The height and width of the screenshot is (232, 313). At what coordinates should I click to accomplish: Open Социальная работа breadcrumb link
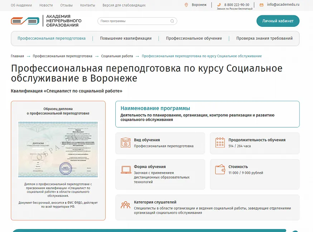point(117,56)
